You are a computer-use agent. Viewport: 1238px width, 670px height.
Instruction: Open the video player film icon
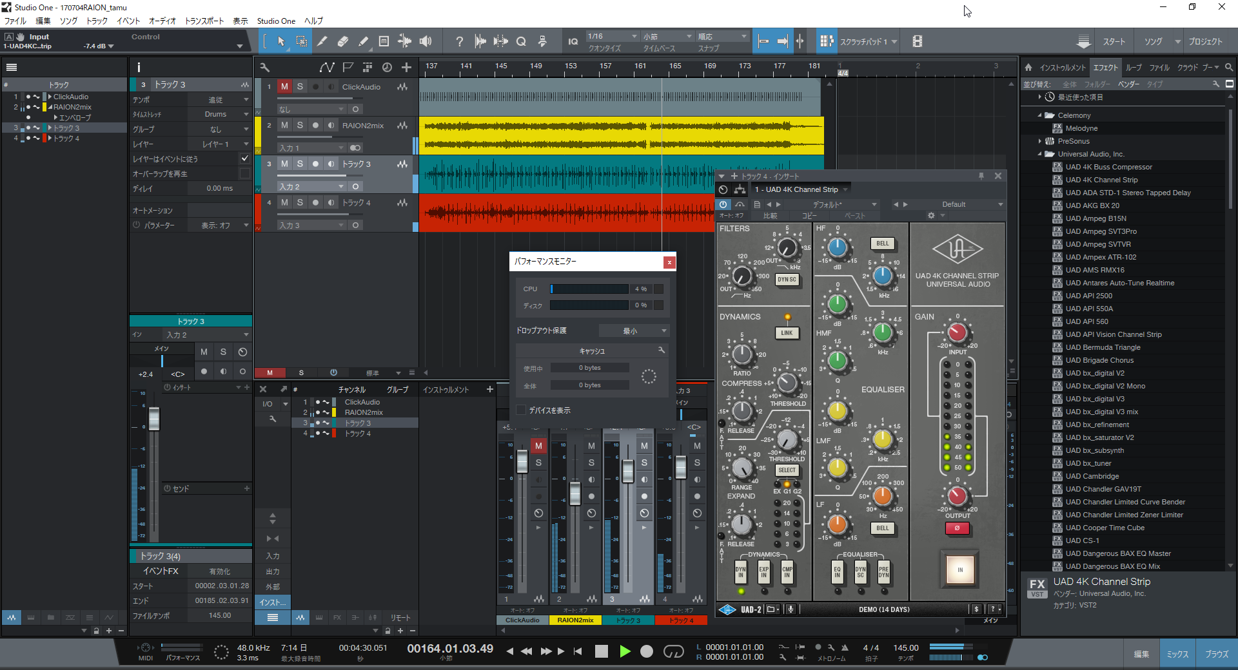tap(917, 41)
